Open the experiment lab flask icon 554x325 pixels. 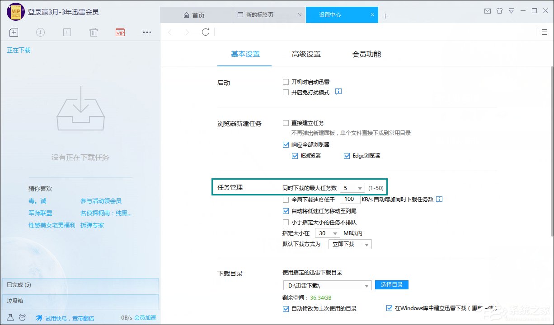10,318
